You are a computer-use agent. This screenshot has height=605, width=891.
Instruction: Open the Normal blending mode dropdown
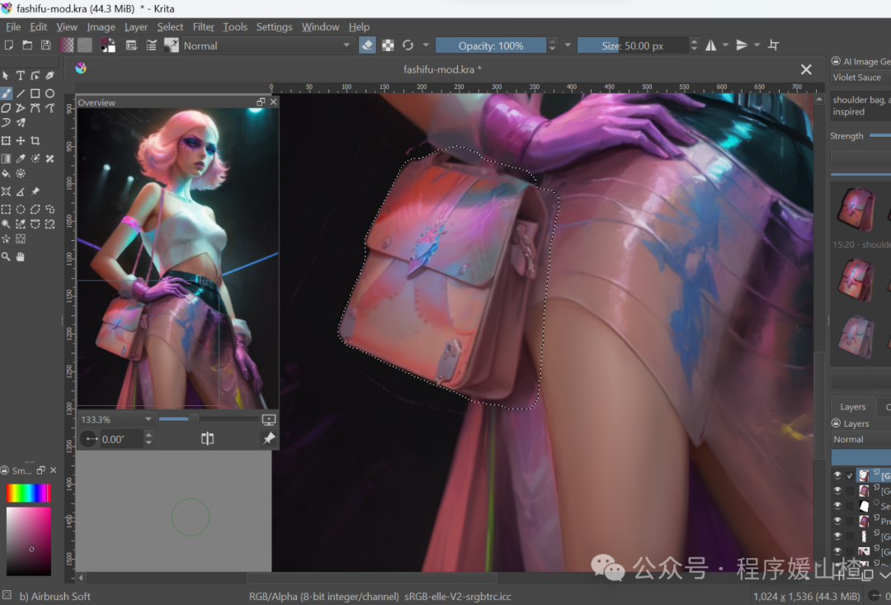pyautogui.click(x=266, y=45)
